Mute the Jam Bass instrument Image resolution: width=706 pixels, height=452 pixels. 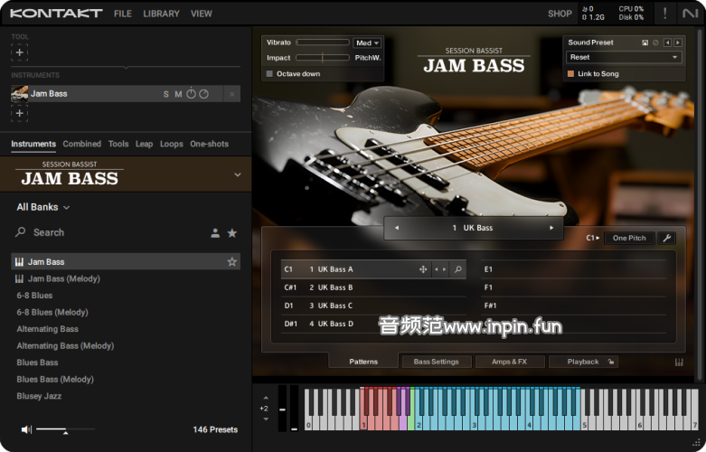tap(178, 94)
